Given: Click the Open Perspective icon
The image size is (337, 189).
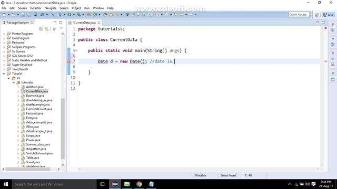Looking at the screenshot, I should point(317,15).
